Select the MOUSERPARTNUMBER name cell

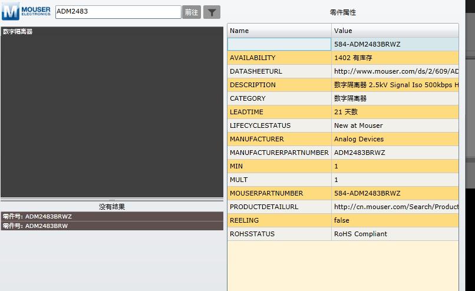coord(279,193)
